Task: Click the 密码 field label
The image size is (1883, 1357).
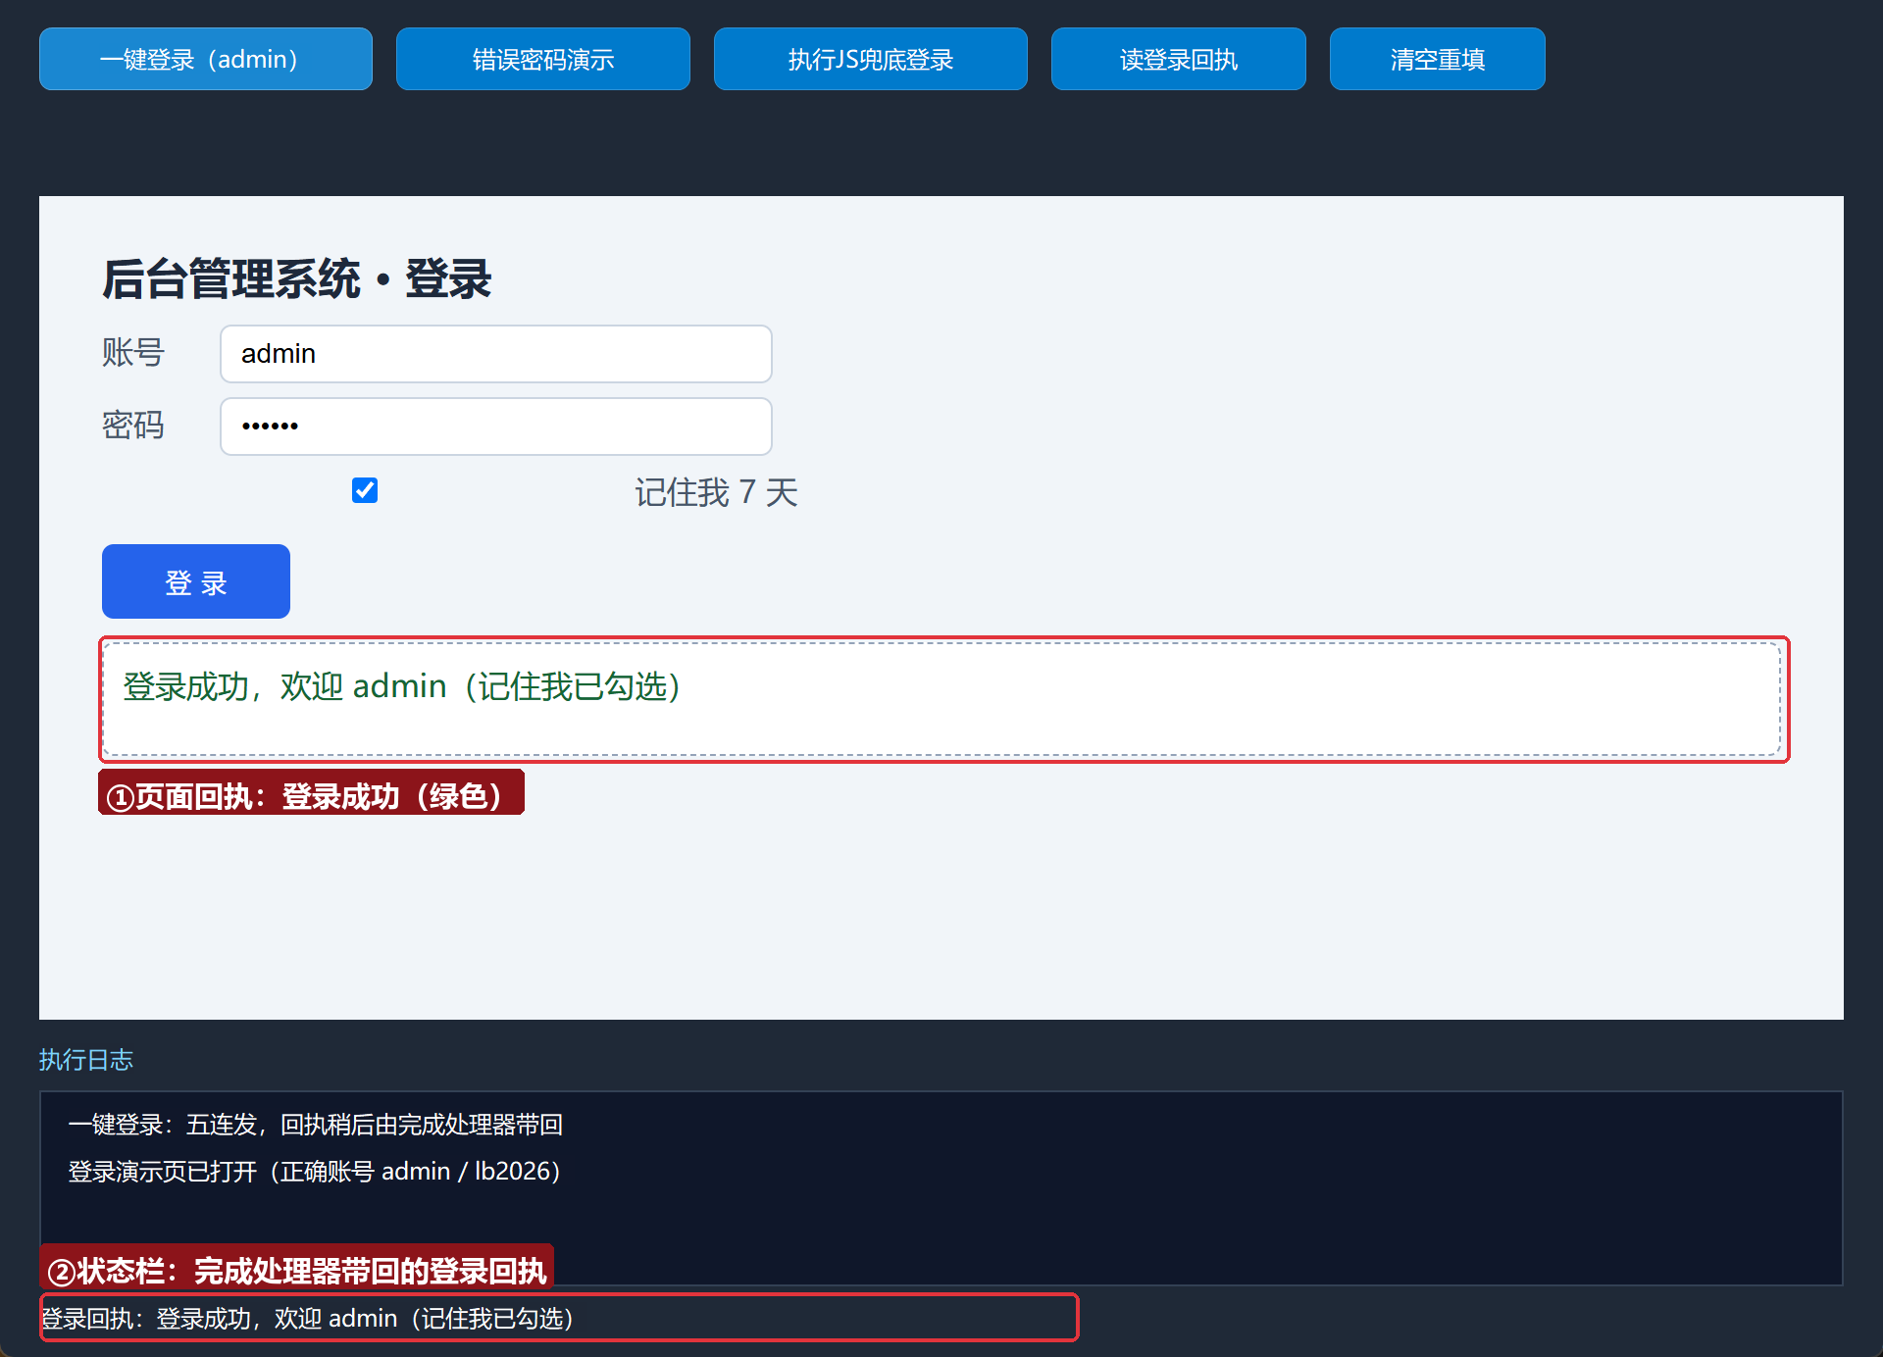Action: click(x=133, y=426)
